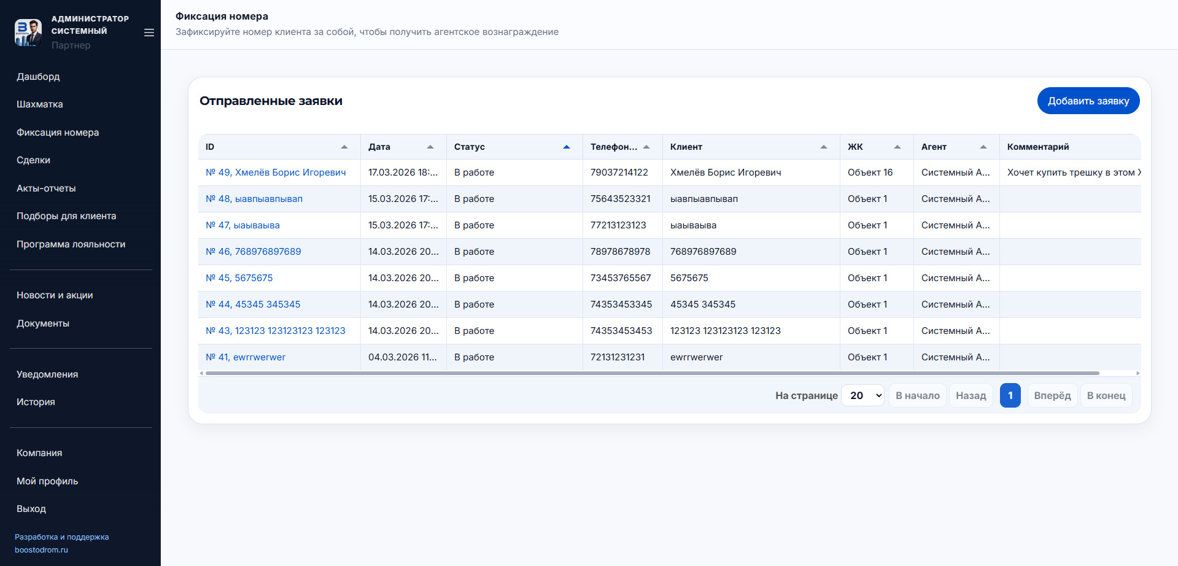Click the horizontal table scrollbar

(652, 373)
